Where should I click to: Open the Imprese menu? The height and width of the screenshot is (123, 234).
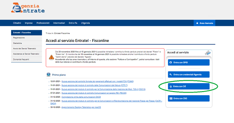tap(29, 23)
